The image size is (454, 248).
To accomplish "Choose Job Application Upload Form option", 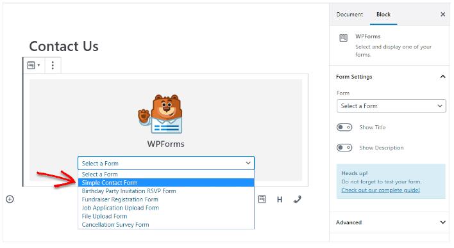I will [166, 208].
